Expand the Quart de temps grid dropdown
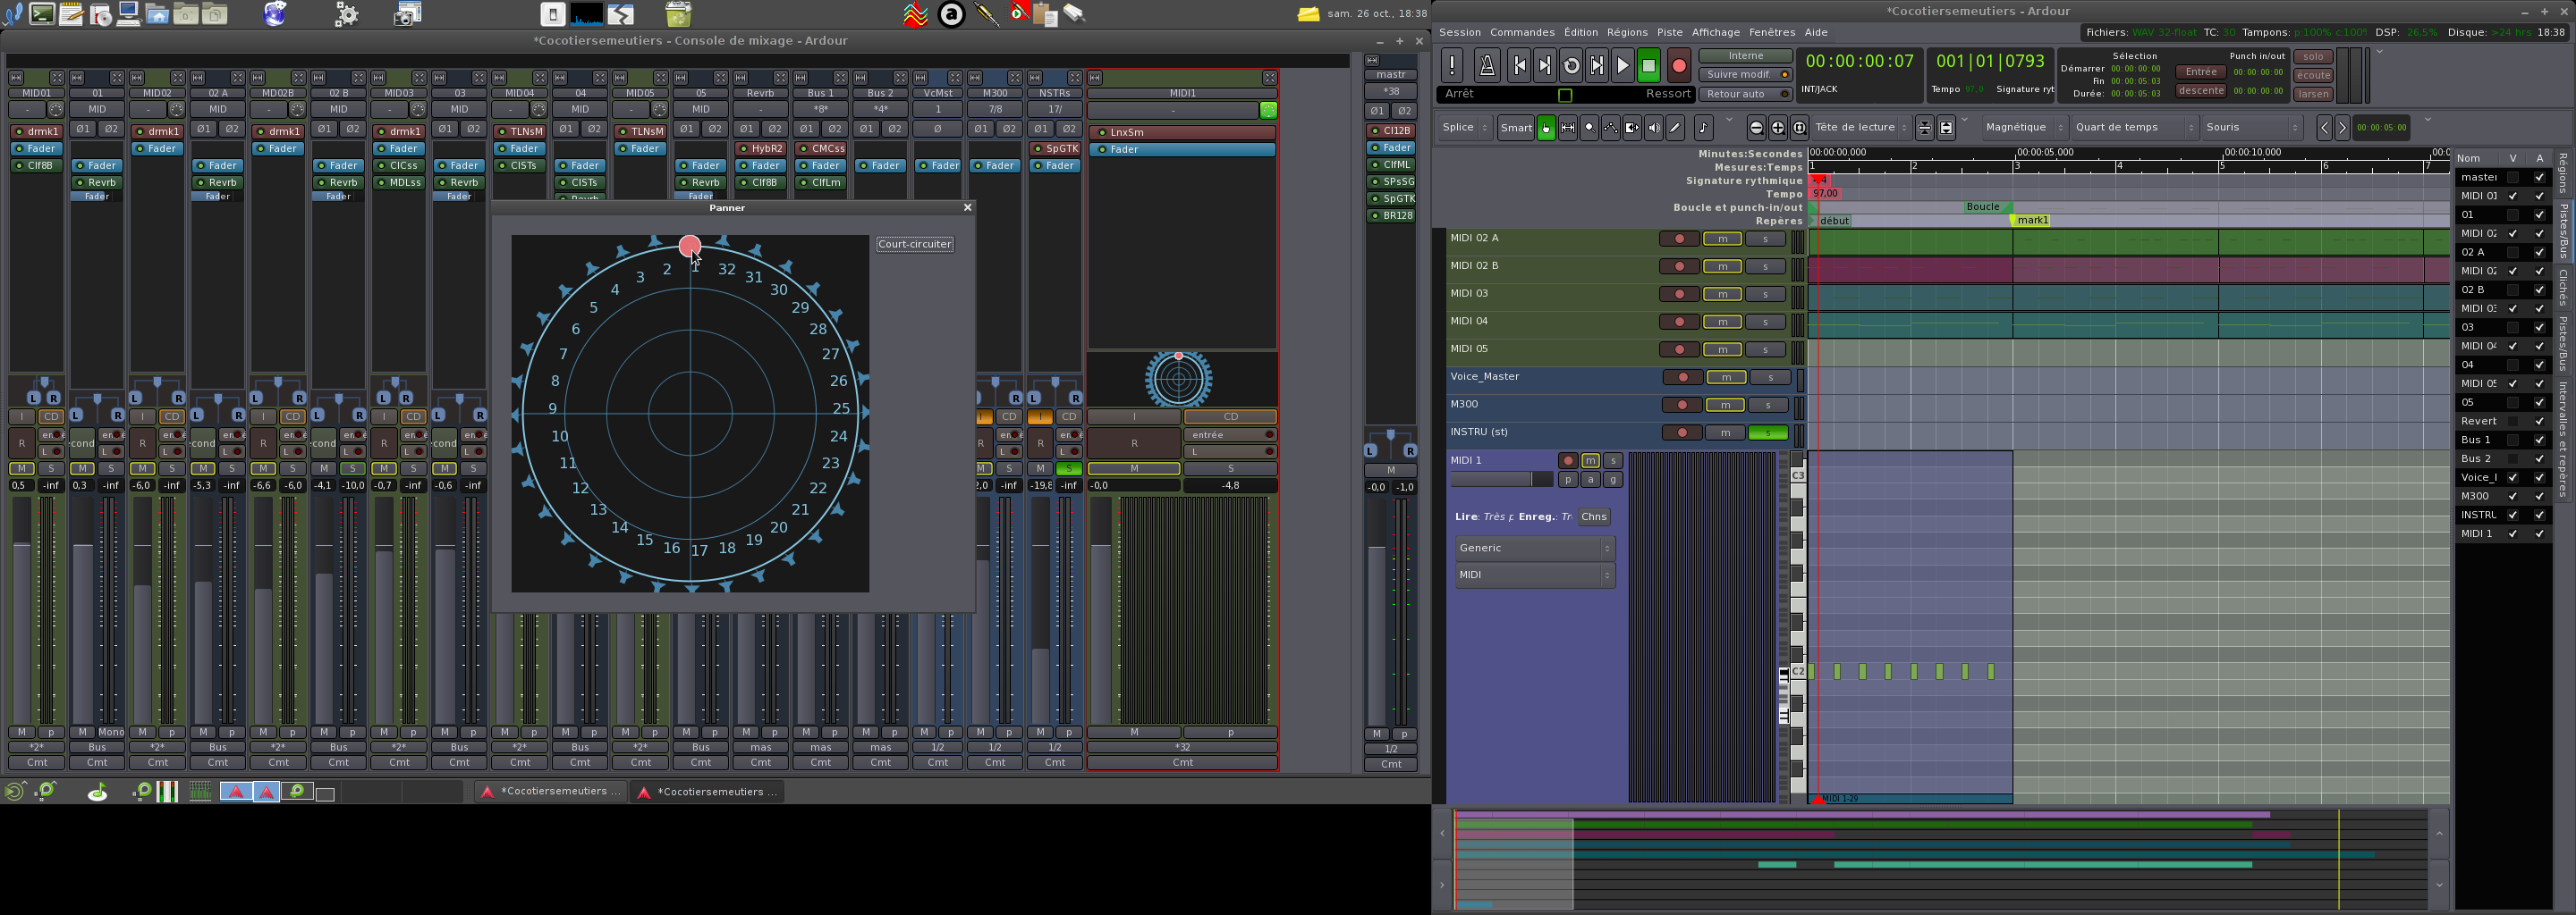This screenshot has height=915, width=2576. click(2135, 128)
